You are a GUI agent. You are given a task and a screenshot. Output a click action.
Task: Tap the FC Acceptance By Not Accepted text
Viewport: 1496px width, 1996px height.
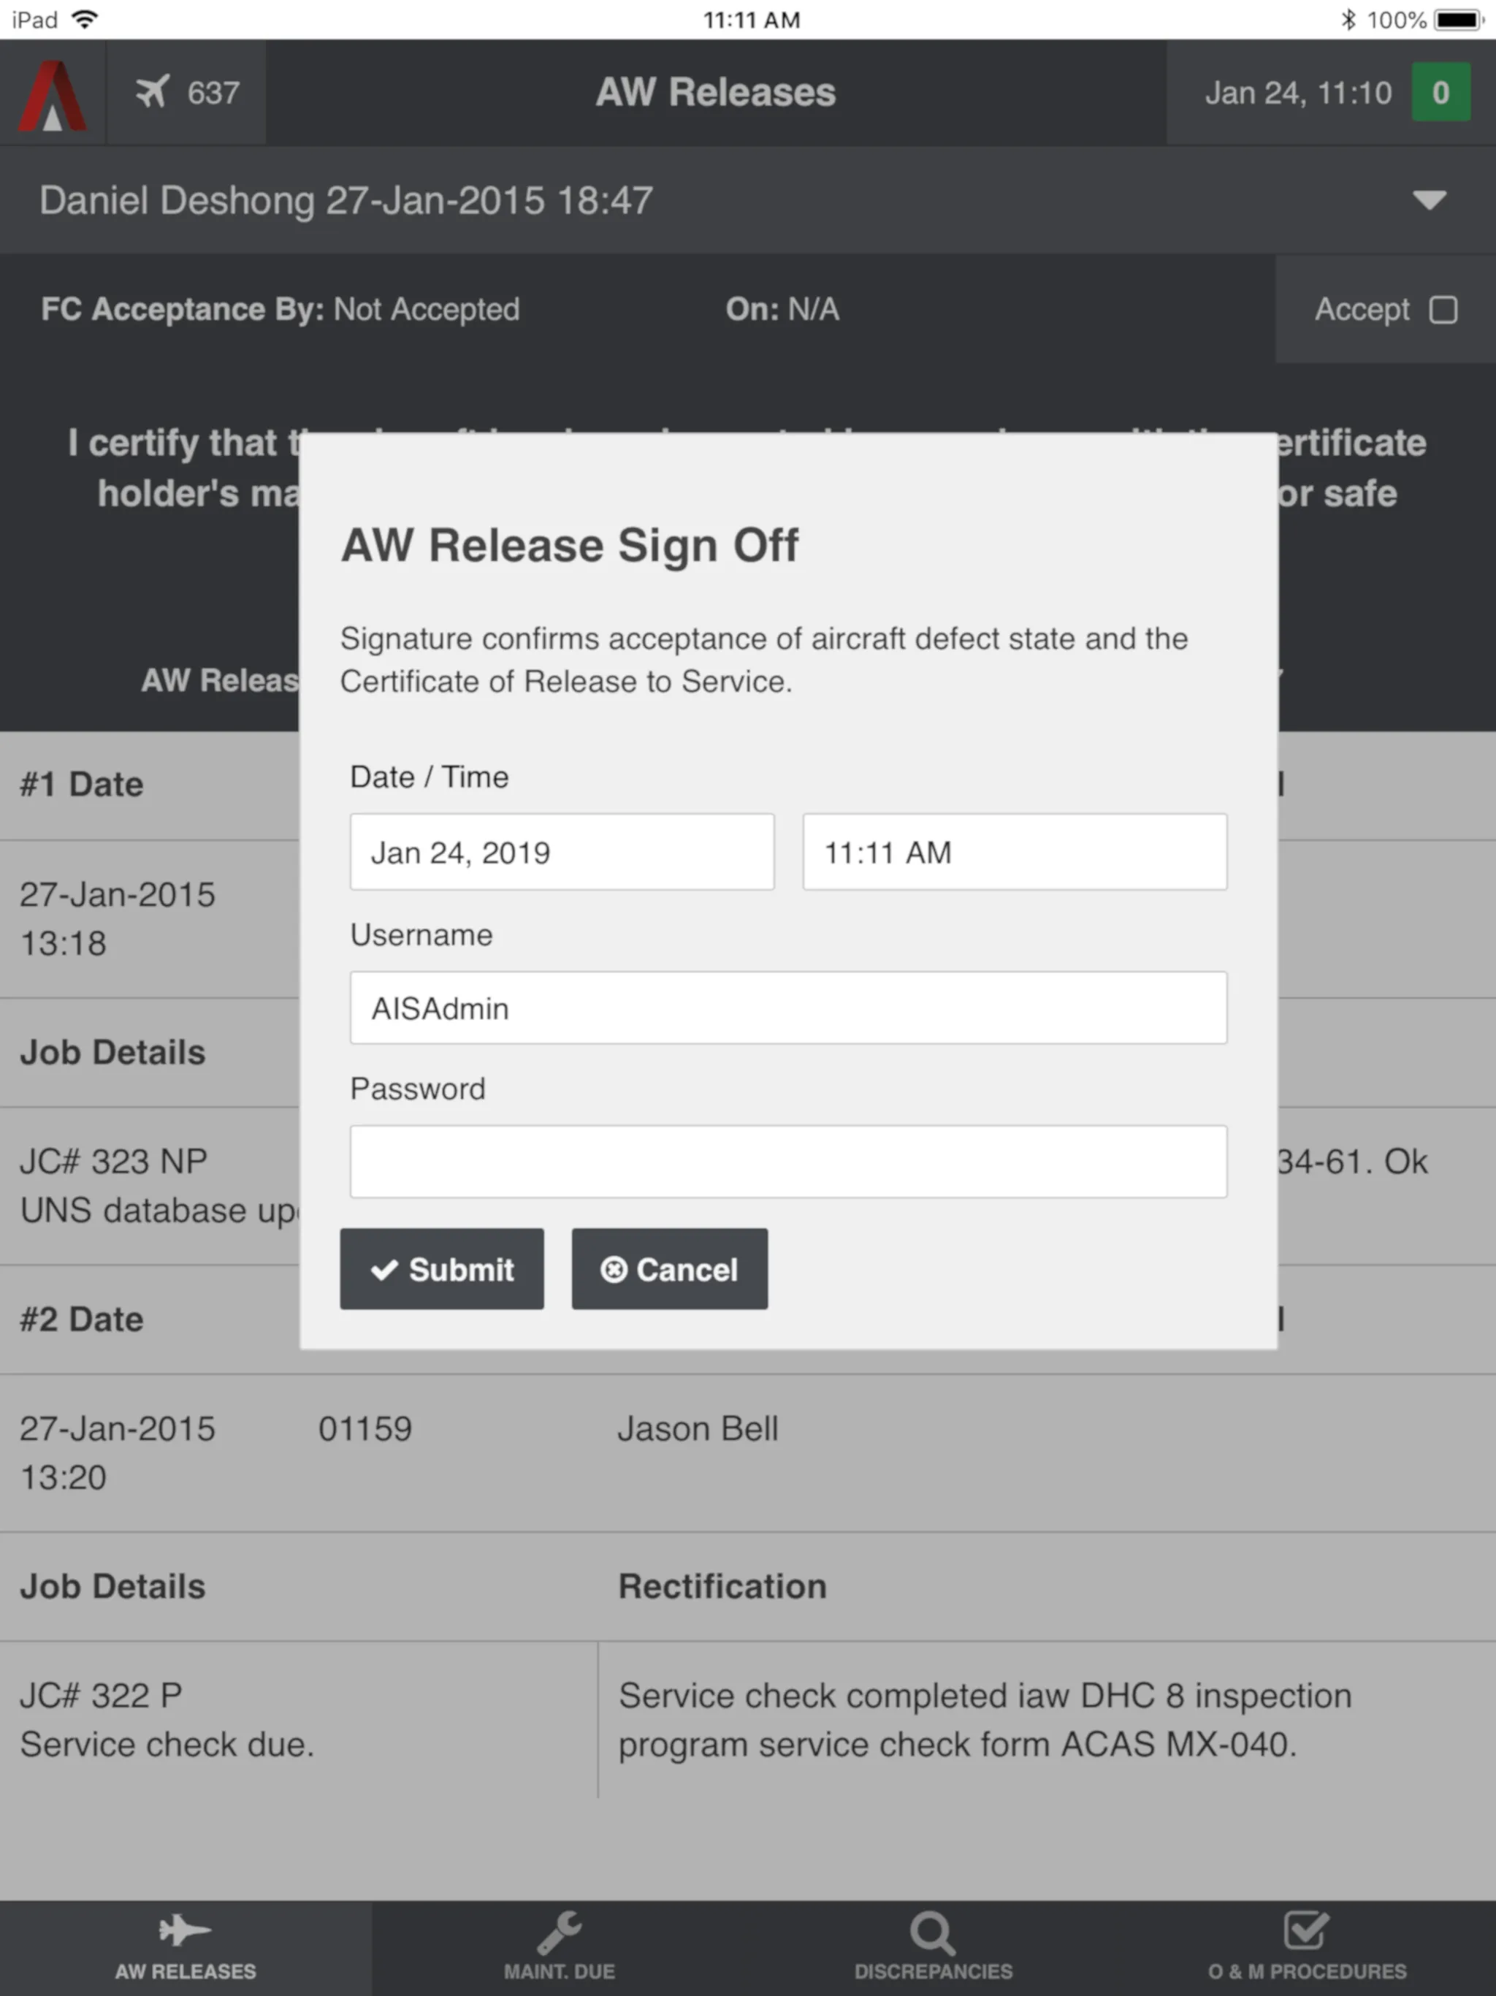(x=280, y=310)
